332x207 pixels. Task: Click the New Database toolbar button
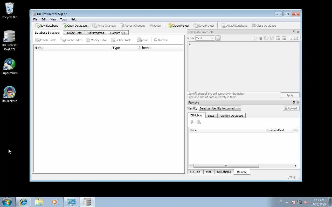click(x=47, y=26)
